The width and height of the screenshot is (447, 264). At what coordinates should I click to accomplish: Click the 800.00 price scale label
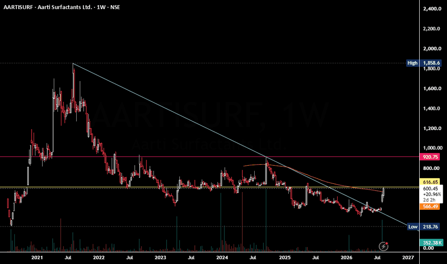click(431, 168)
